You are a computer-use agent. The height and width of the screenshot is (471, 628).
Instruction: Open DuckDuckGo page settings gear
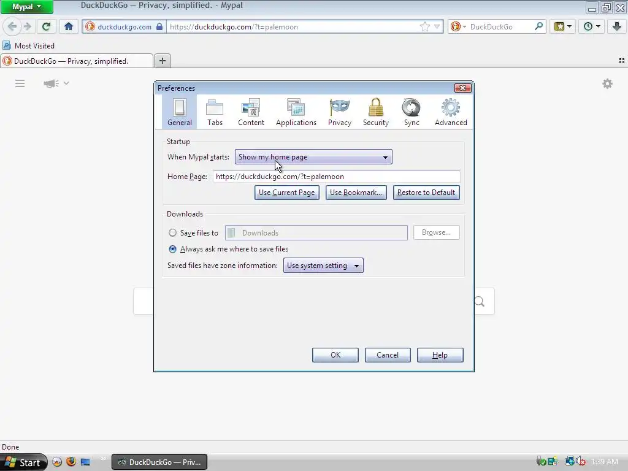tap(607, 83)
